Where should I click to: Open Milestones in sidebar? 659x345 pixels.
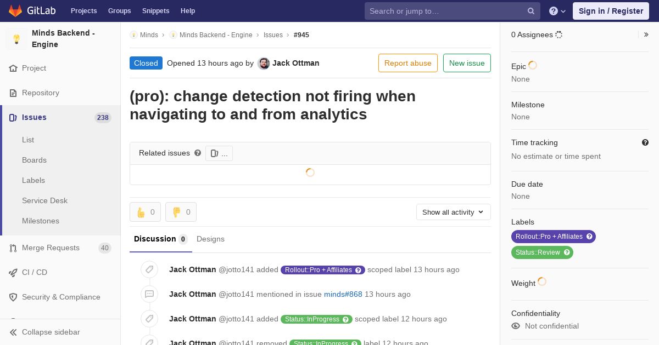41,221
